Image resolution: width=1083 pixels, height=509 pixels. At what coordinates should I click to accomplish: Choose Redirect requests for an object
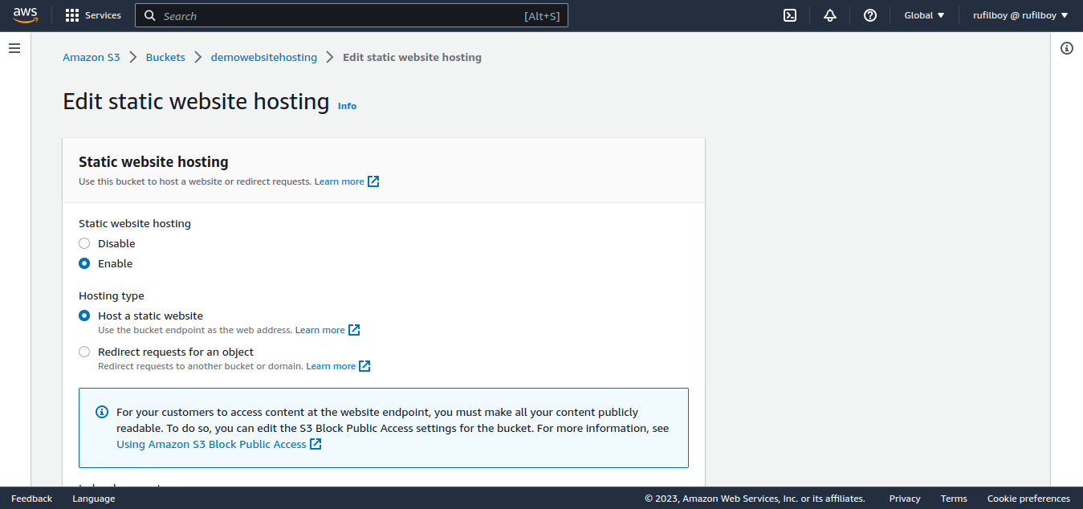[x=84, y=352]
